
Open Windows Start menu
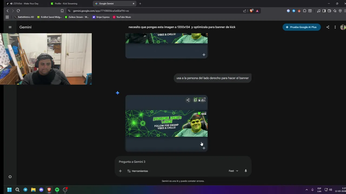(x=9, y=190)
